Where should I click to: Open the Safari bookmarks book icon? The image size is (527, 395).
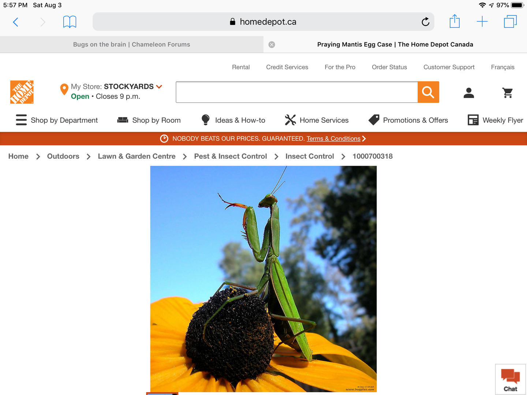pyautogui.click(x=70, y=22)
